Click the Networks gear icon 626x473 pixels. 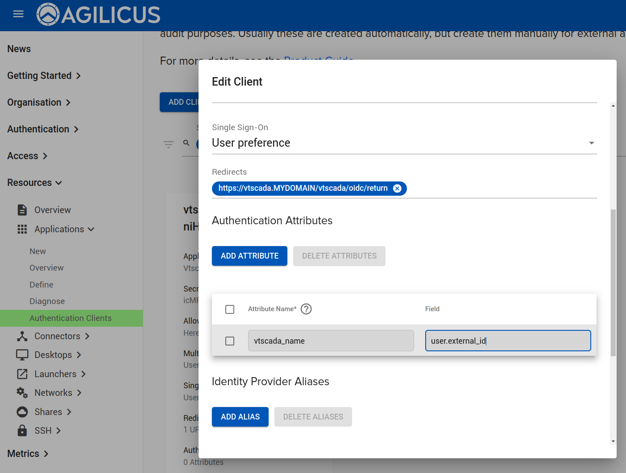coord(22,393)
